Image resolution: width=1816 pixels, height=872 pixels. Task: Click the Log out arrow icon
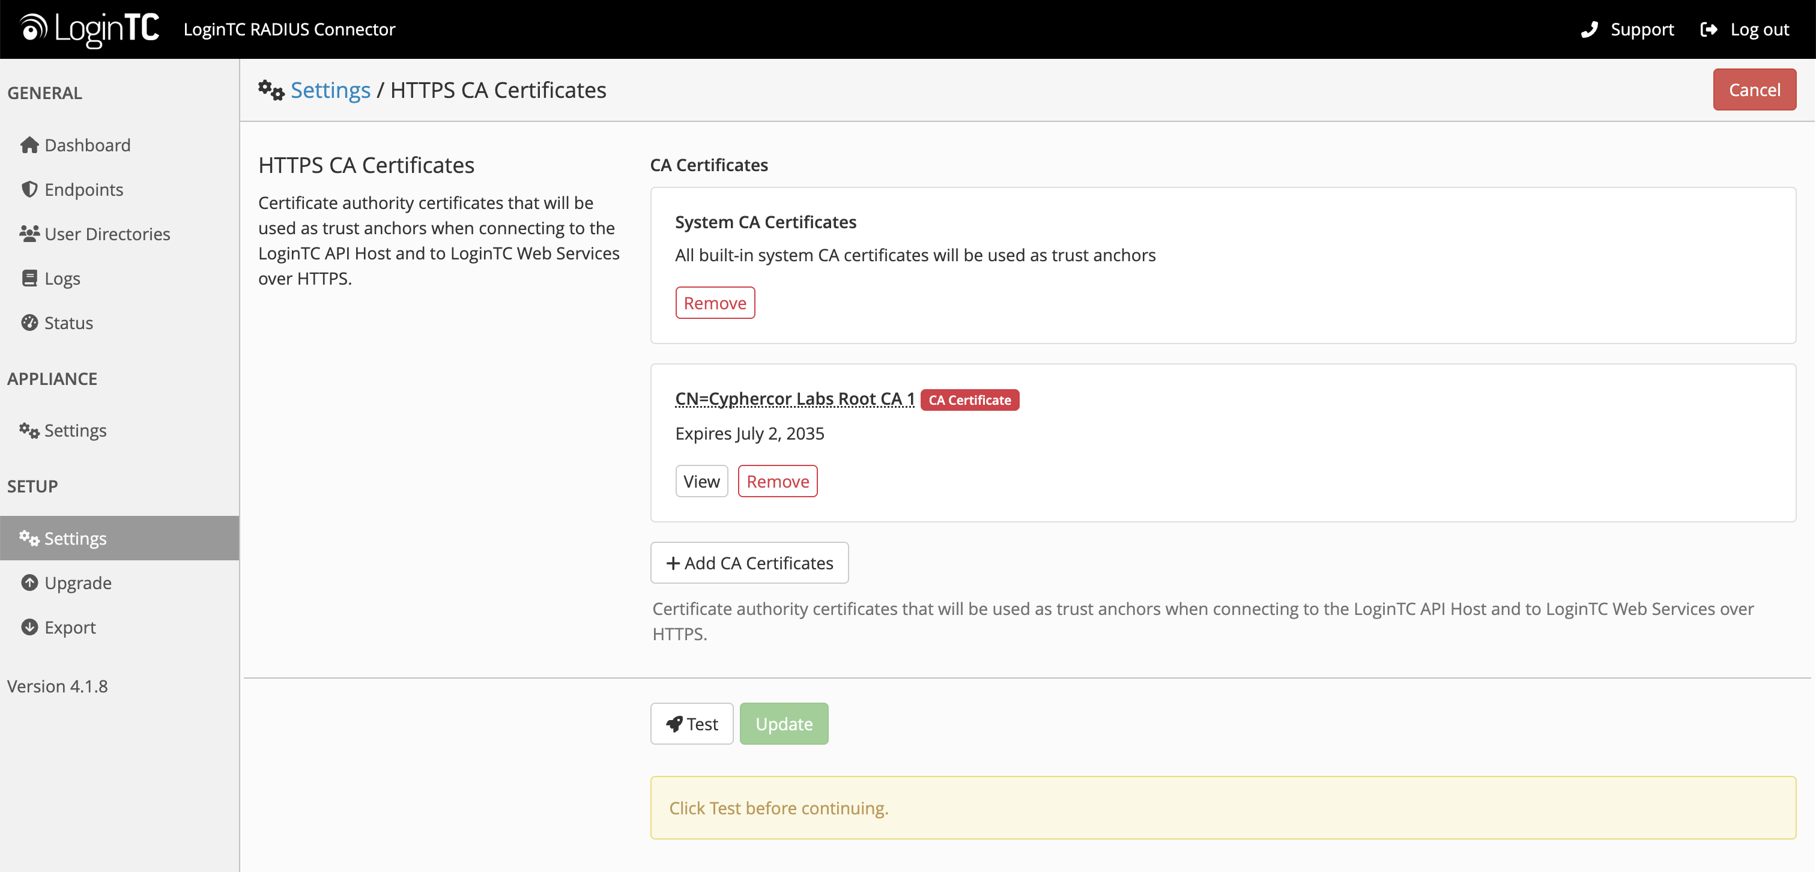tap(1709, 29)
